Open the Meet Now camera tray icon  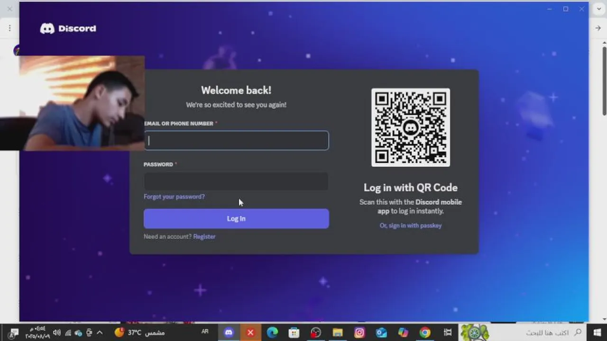point(89,332)
